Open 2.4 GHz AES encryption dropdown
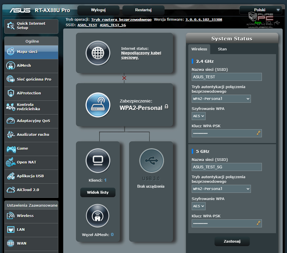The height and width of the screenshot is (253, 287). tap(198, 116)
